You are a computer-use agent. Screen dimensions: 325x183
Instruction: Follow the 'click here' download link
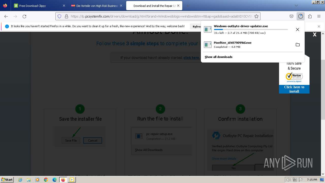(x=191, y=58)
